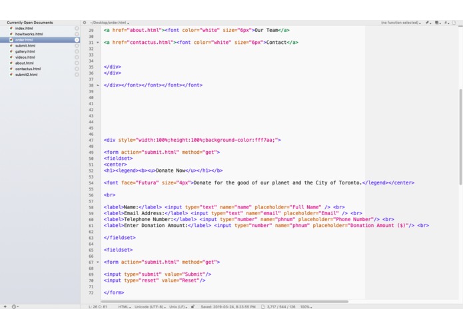Viewport: 463px width, 329px height.
Task: Open the counterparts hash menu icon
Action: [x=446, y=23]
